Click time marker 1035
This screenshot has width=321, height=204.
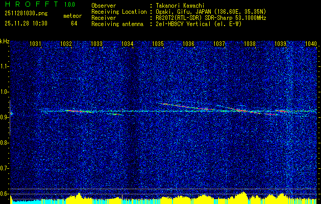158,43
